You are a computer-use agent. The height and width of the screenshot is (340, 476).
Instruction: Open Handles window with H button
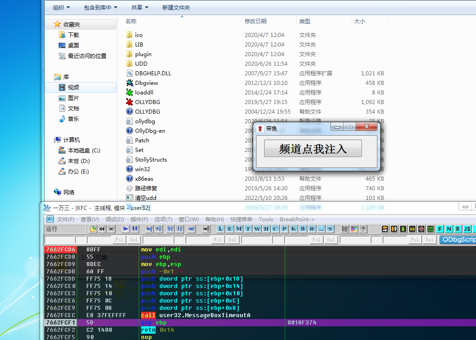tap(266, 229)
